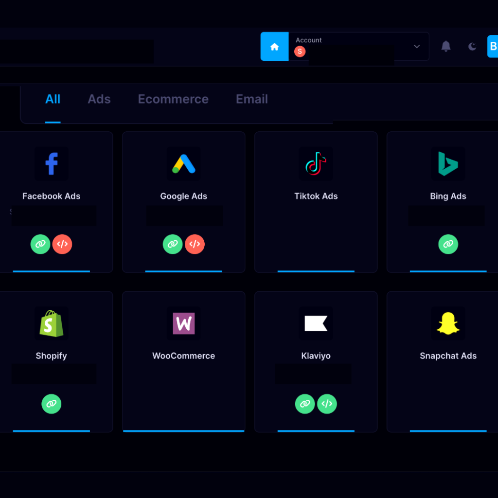498x498 pixels.
Task: Toggle the connection link on Bing Ads
Action: [448, 244]
